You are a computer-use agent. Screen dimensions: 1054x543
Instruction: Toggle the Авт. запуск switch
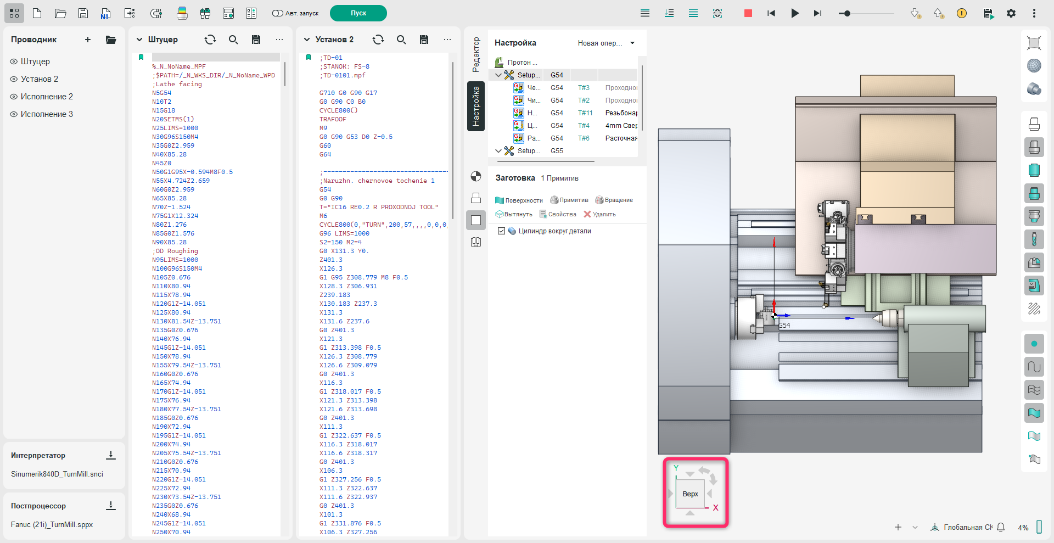pos(277,13)
